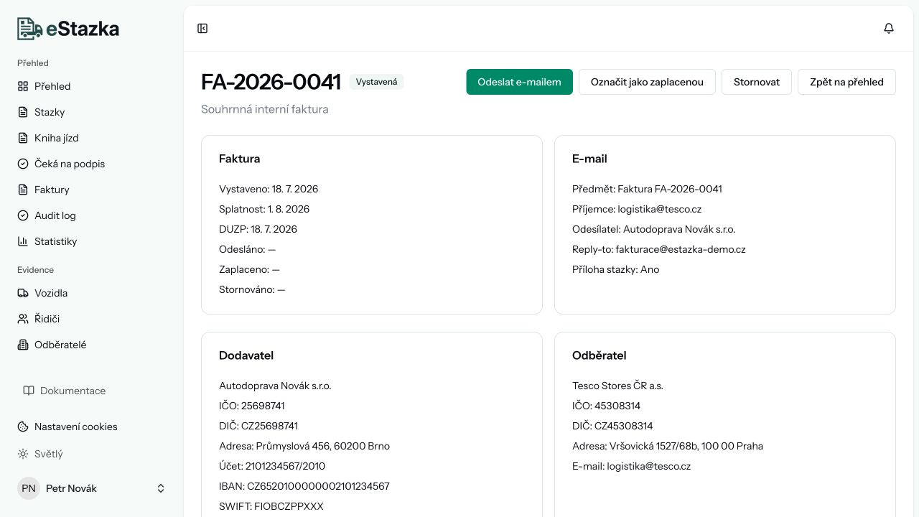Click the Stazky document icon
The height and width of the screenshot is (517, 919).
(22, 112)
